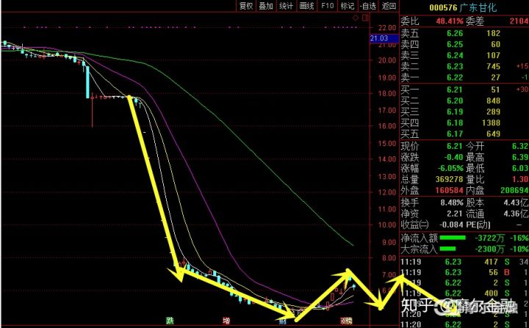Click the 股本 label
This screenshot has width=529, height=328.
pyautogui.click(x=475, y=203)
